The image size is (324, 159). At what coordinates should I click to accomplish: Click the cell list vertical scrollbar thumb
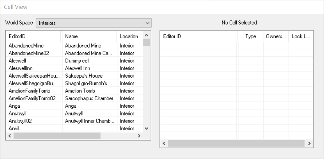point(147,42)
